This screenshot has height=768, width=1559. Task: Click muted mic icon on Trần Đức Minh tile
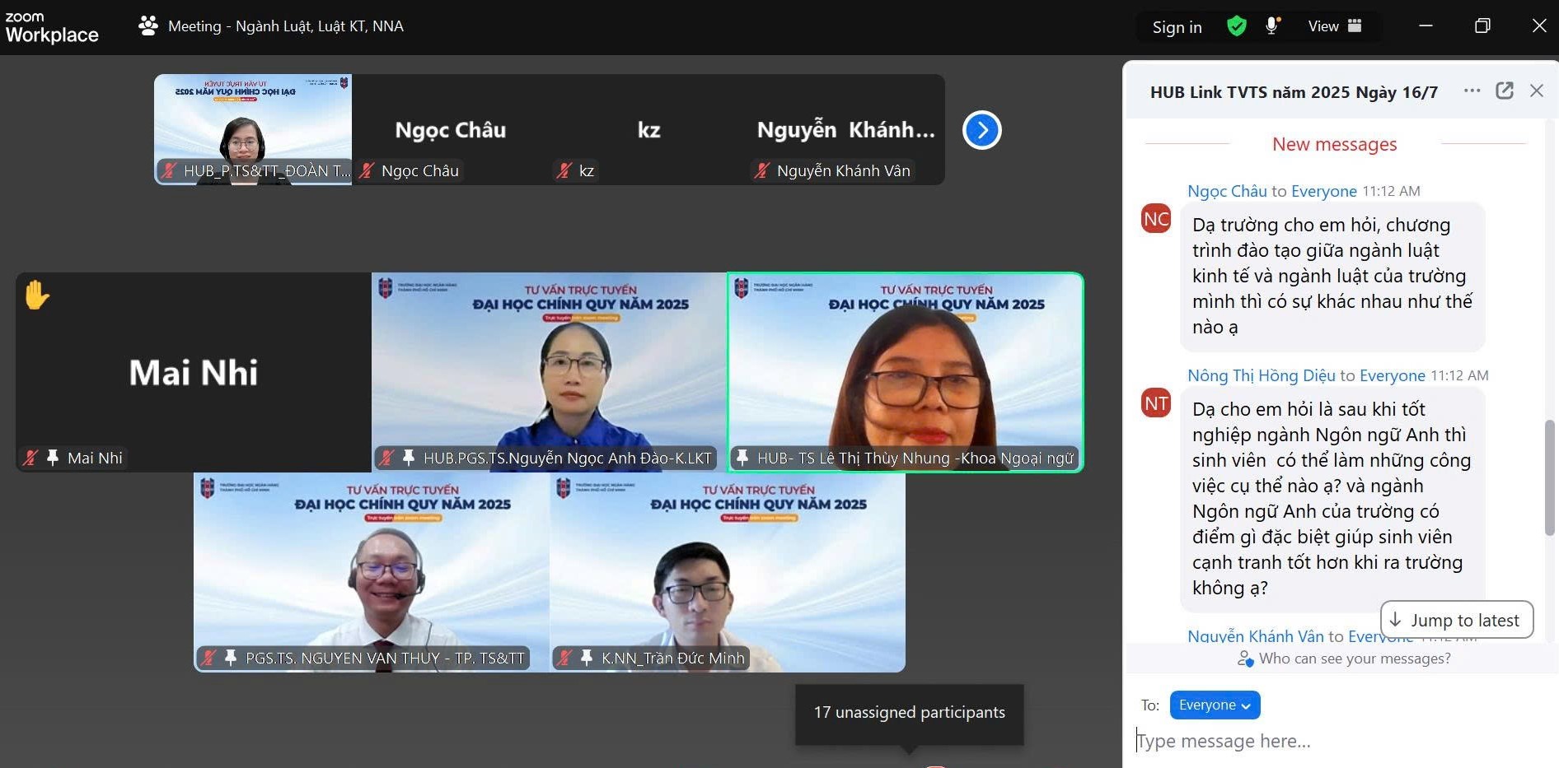point(565,658)
